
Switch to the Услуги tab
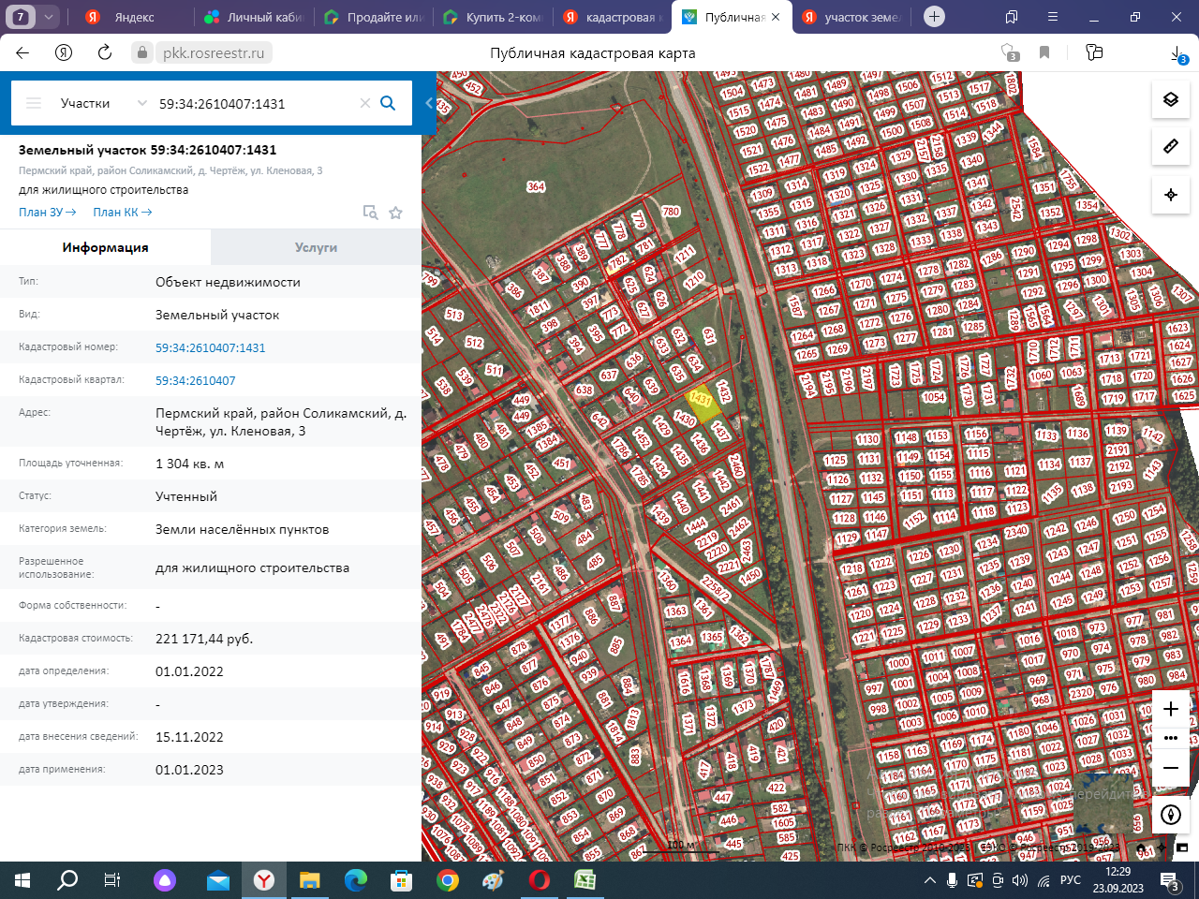click(x=316, y=247)
